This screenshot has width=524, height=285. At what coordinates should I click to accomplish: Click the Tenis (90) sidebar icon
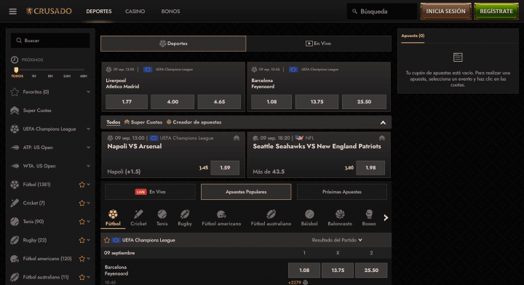click(x=15, y=222)
